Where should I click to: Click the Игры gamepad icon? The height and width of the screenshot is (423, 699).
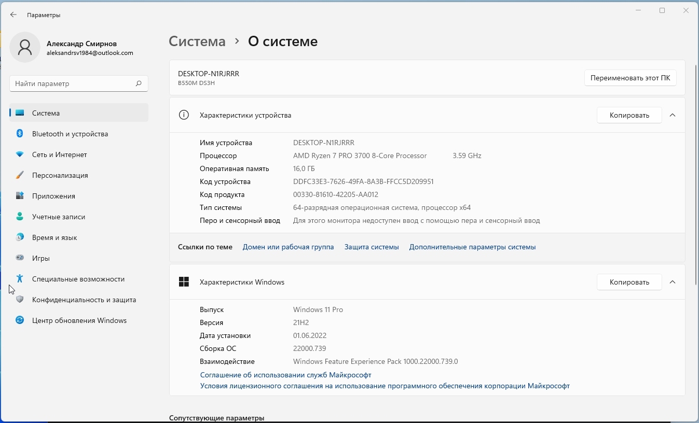click(20, 258)
